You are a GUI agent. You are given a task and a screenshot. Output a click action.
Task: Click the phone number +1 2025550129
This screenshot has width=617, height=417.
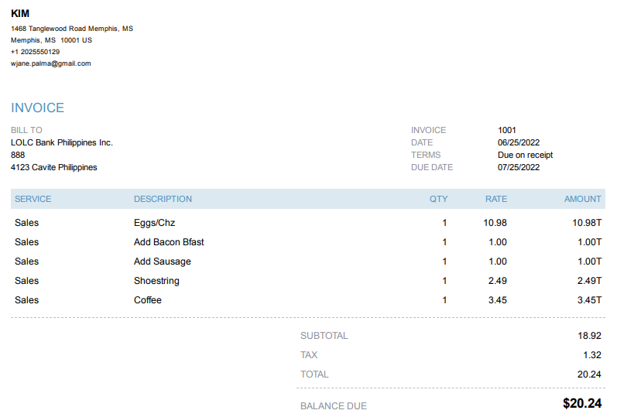click(x=35, y=52)
